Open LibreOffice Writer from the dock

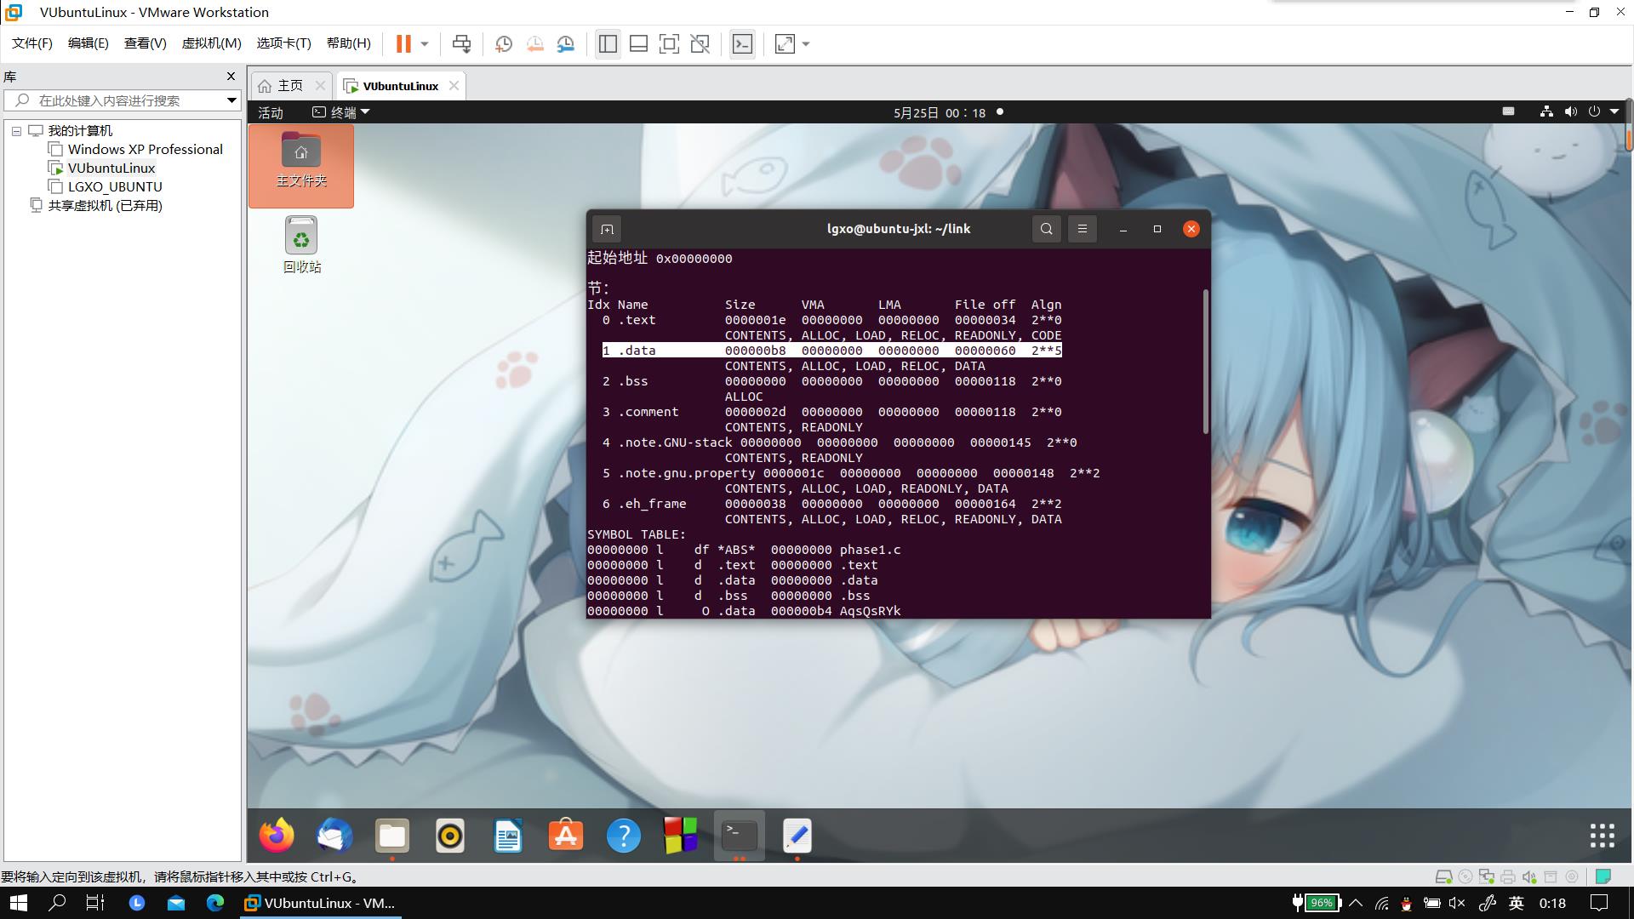click(508, 836)
